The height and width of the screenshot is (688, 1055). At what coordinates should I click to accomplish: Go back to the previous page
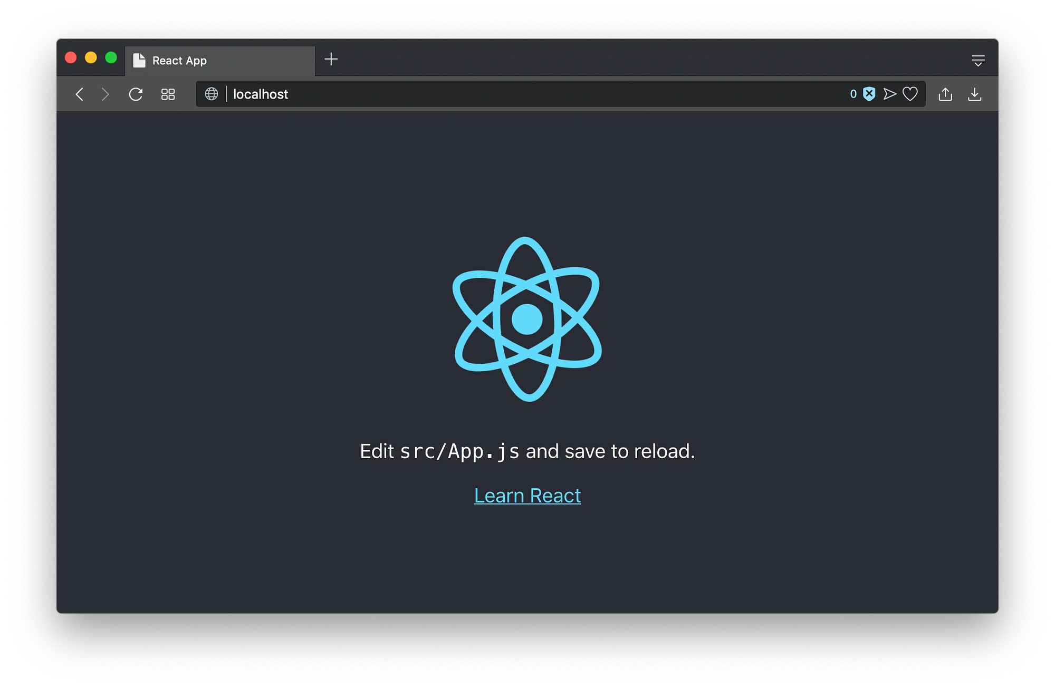tap(80, 94)
